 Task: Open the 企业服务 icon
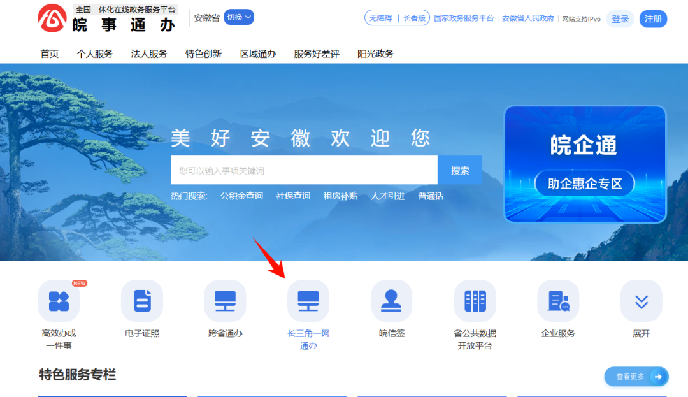(x=558, y=301)
